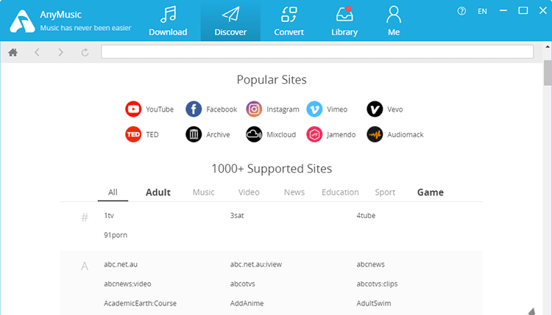This screenshot has width=552, height=315.
Task: Open the Archive site icon
Action: tap(194, 134)
